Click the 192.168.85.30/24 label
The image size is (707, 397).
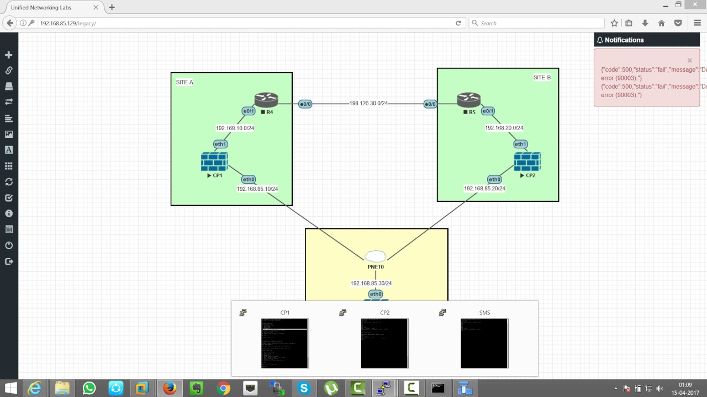[x=371, y=283]
